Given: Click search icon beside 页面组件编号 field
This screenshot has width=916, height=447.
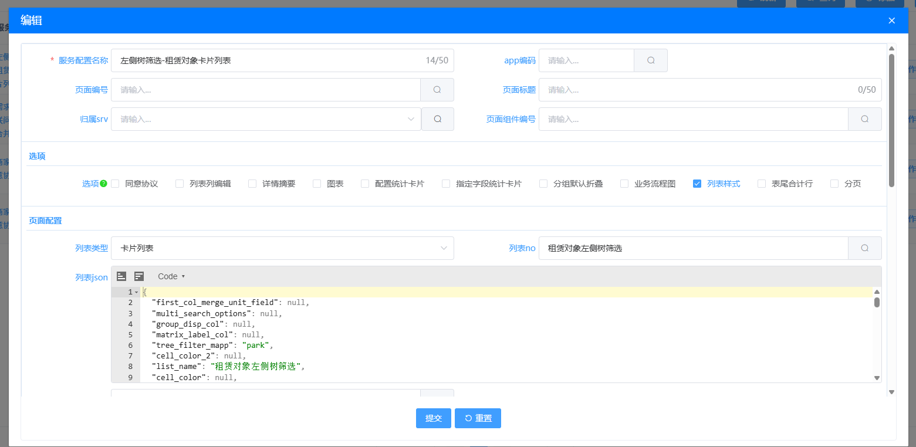Looking at the screenshot, I should [864, 119].
